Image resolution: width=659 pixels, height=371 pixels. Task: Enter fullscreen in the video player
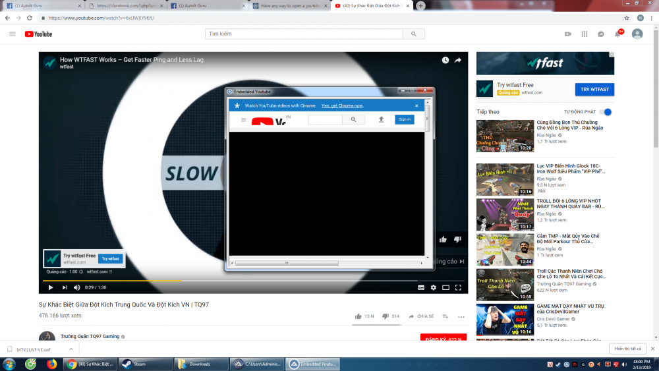(x=458, y=287)
